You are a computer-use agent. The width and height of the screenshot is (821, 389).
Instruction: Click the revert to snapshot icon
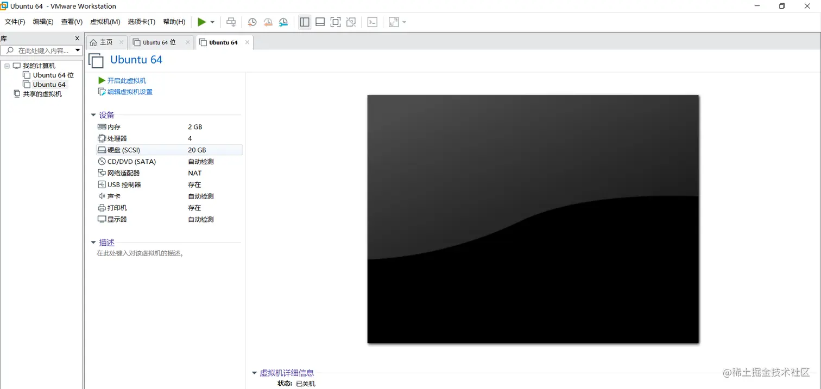(268, 22)
